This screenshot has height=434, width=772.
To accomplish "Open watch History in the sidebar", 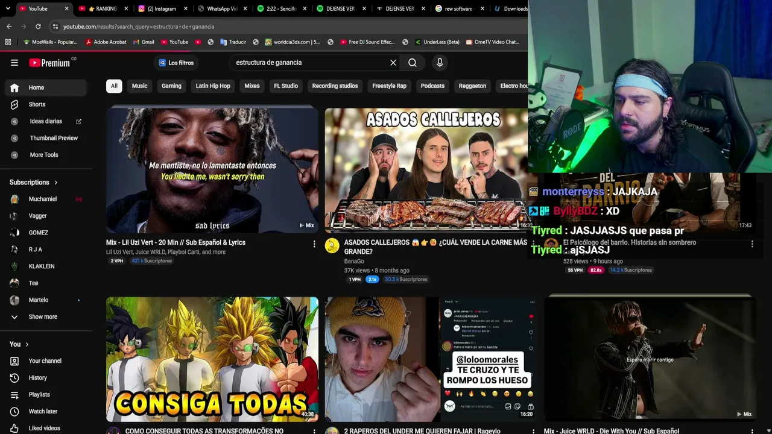I will [46, 378].
